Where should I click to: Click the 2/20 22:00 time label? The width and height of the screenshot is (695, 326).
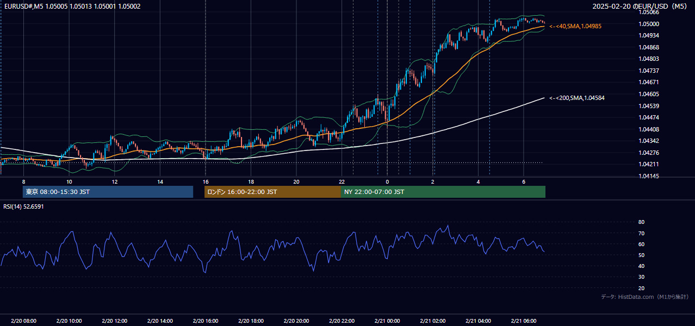tap(342, 321)
